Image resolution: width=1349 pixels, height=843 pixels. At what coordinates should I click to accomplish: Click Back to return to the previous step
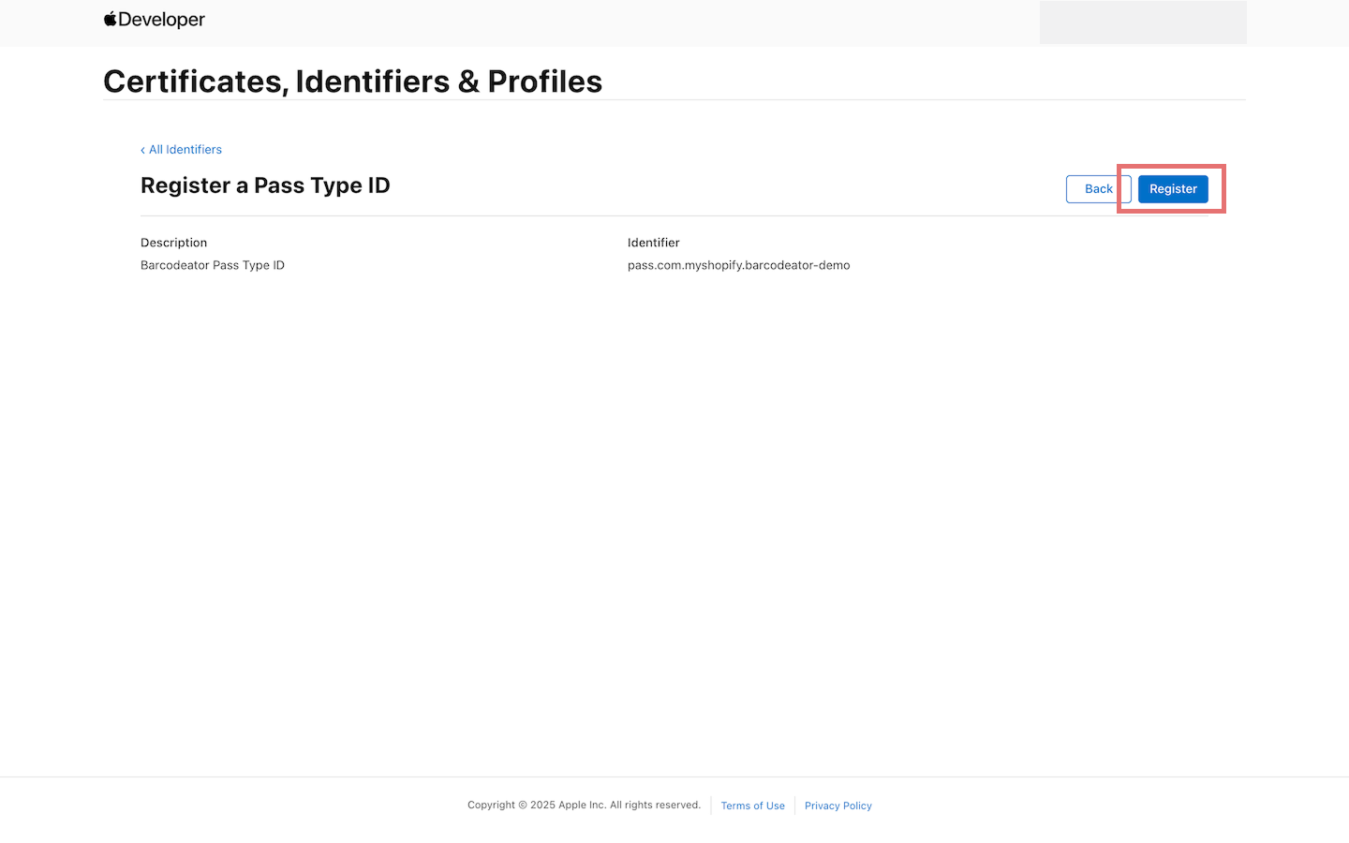tap(1097, 188)
